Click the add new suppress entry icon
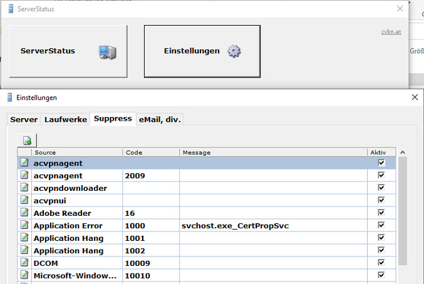Viewport: 424px width, 284px height. (27, 140)
